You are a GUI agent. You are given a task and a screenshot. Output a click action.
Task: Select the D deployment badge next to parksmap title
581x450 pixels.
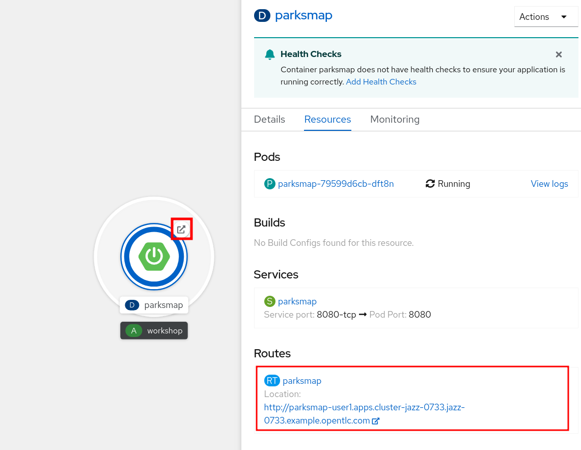[x=262, y=15]
